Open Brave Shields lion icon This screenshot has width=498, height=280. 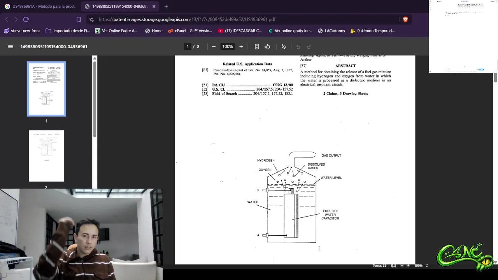tap(405, 19)
